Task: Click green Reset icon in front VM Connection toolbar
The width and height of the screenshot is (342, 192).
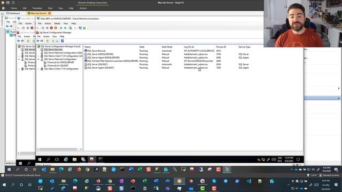Action: click(x=65, y=28)
